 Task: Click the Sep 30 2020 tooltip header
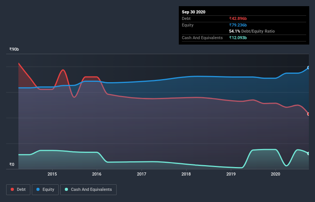click(194, 12)
